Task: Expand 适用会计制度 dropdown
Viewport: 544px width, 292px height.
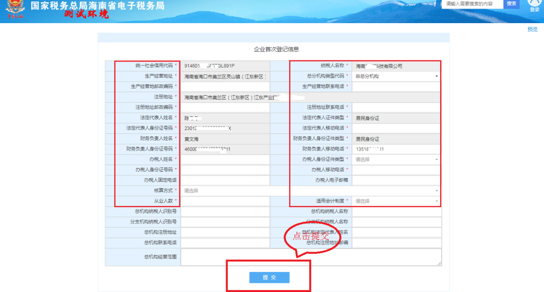Action: pos(396,201)
